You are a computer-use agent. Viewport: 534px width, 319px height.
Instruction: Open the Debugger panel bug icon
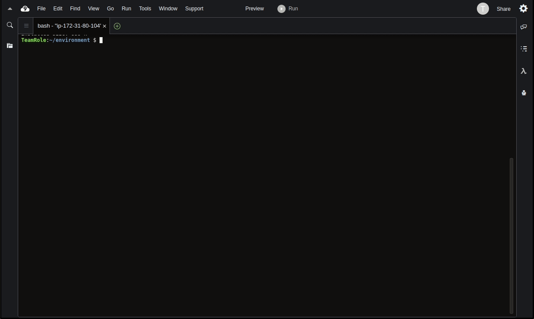524,92
